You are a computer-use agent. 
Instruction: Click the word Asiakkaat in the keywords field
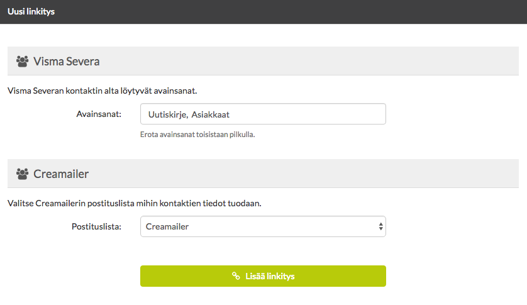[211, 114]
